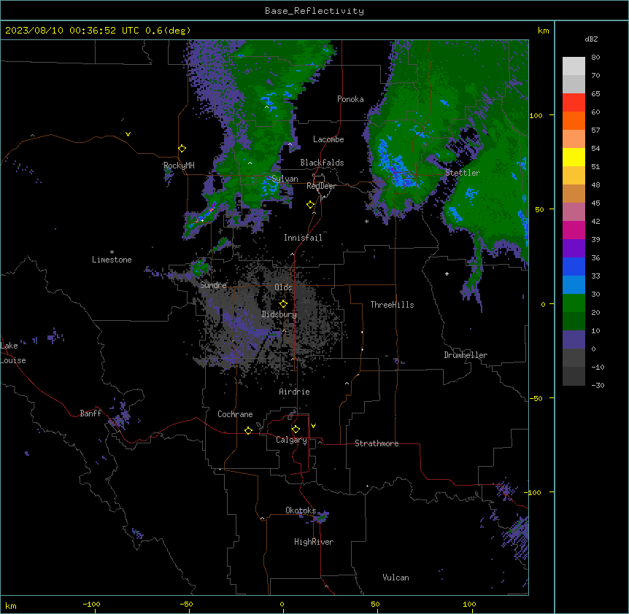The height and width of the screenshot is (614, 629).
Task: Click the Lacombe city label
Action: pos(328,139)
